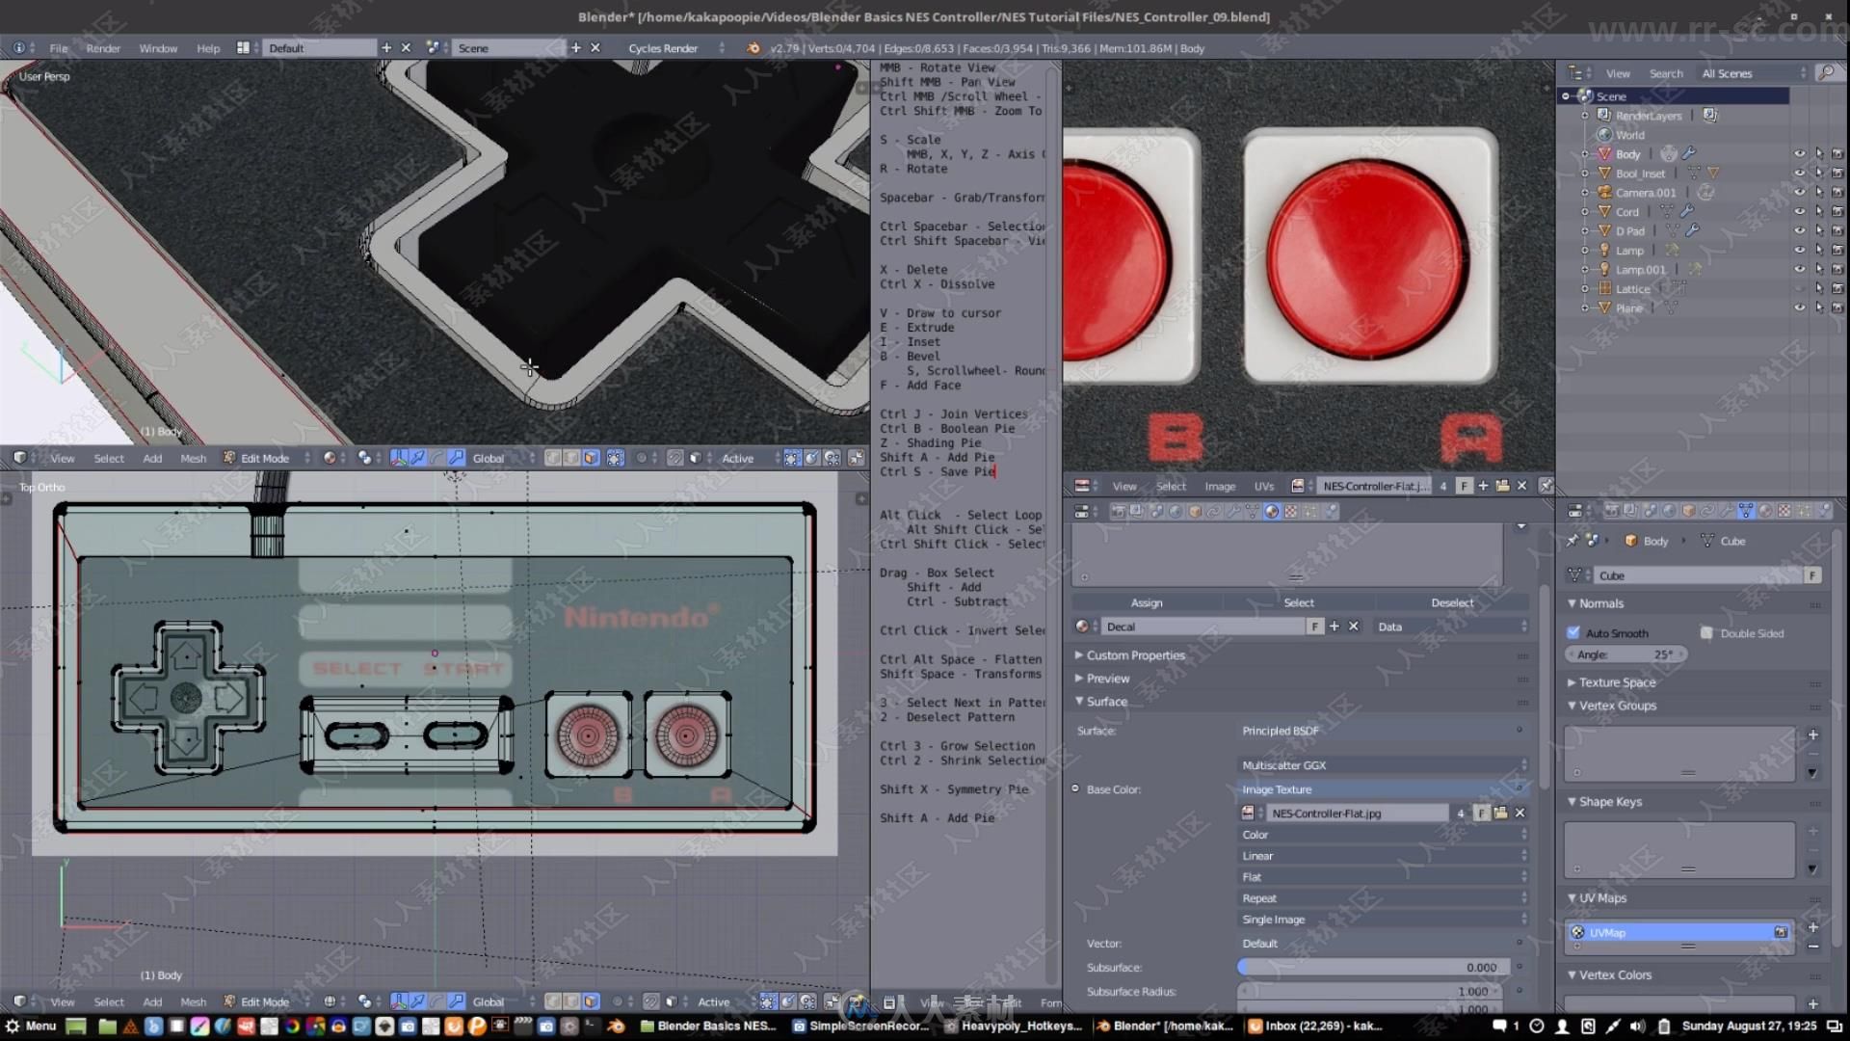Open the File menu

click(x=59, y=48)
